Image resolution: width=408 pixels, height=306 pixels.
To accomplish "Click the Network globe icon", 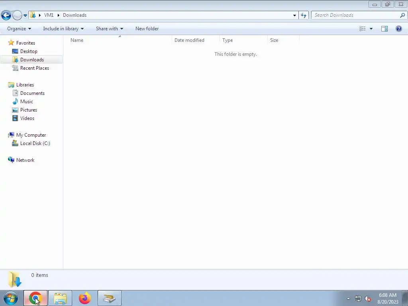I will (x=11, y=160).
